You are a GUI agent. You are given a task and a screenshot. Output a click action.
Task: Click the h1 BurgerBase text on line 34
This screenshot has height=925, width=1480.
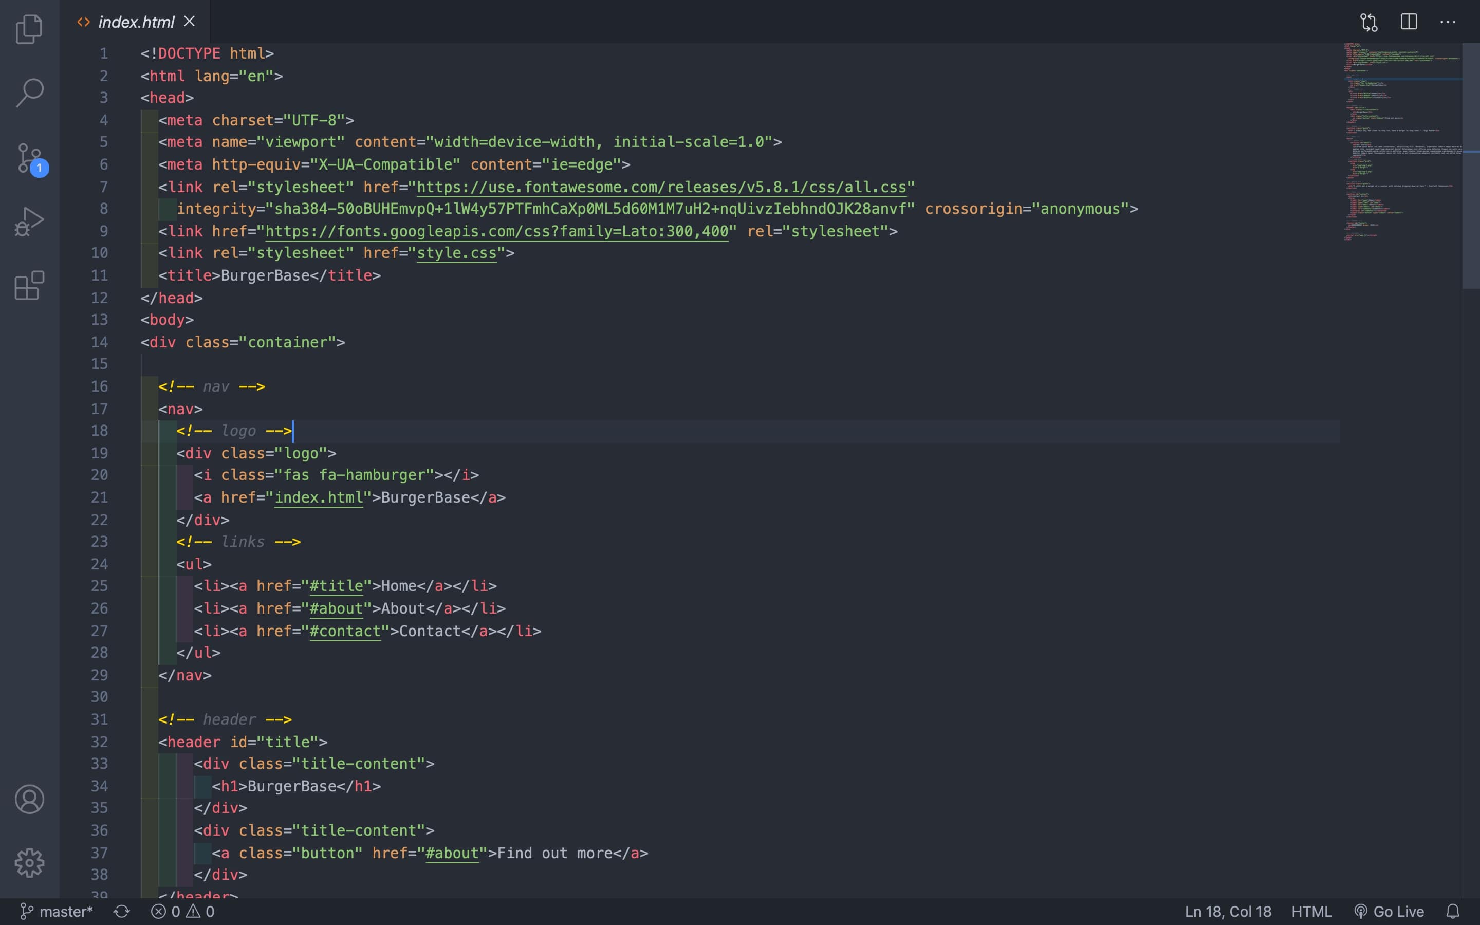point(292,786)
